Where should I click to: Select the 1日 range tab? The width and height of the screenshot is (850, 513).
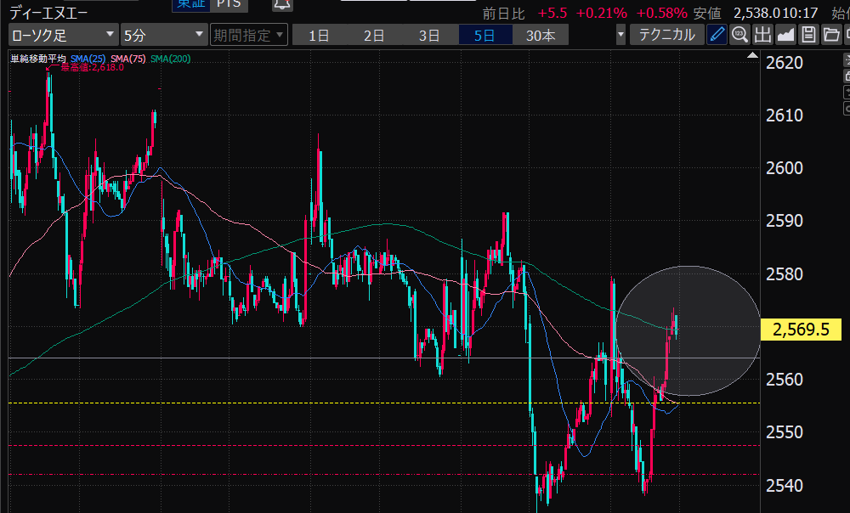[319, 35]
